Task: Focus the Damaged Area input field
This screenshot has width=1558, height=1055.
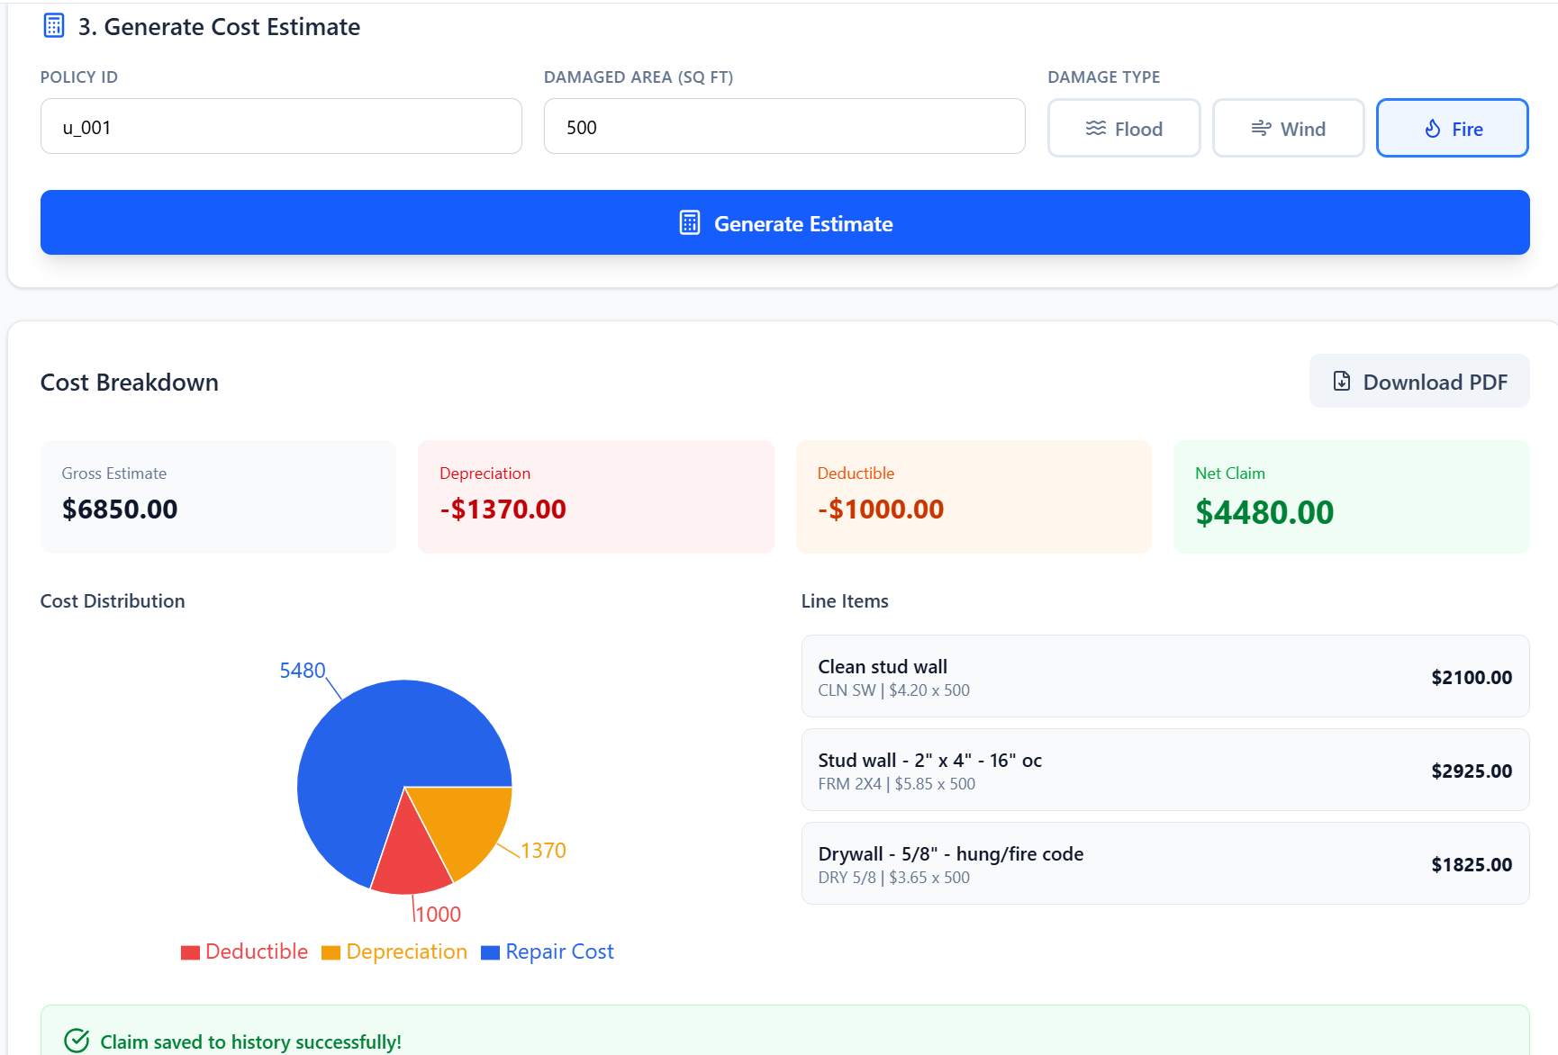Action: coord(784,126)
